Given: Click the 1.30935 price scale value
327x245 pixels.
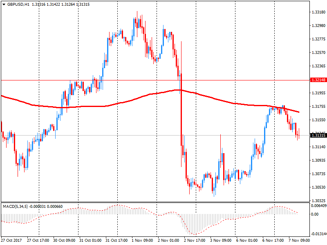Looking at the screenshot, I should (318, 160).
